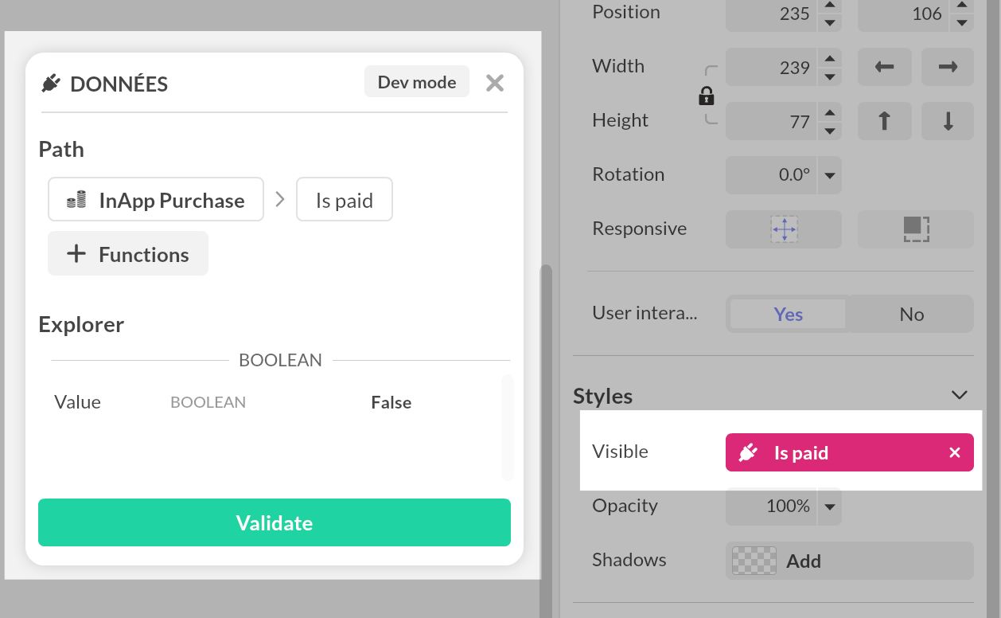The image size is (1001, 618).
Task: Select the Is paid path segment
Action: (x=344, y=199)
